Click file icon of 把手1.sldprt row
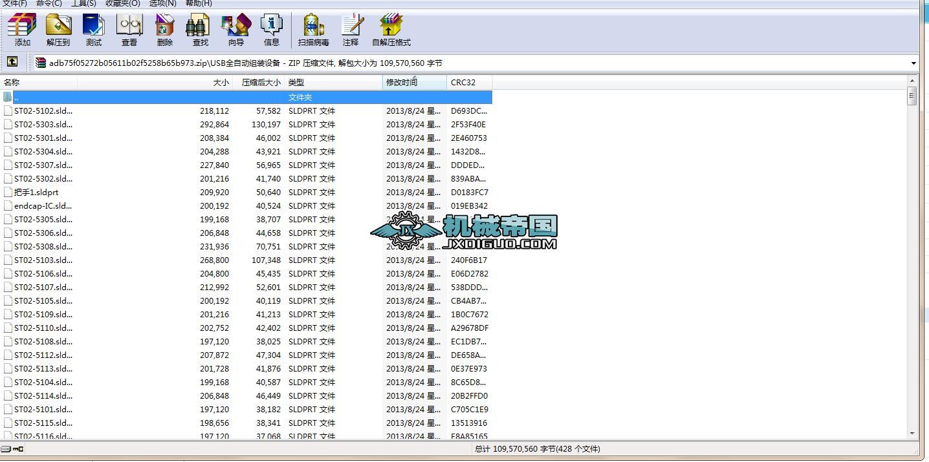The image size is (929, 462). 8,192
